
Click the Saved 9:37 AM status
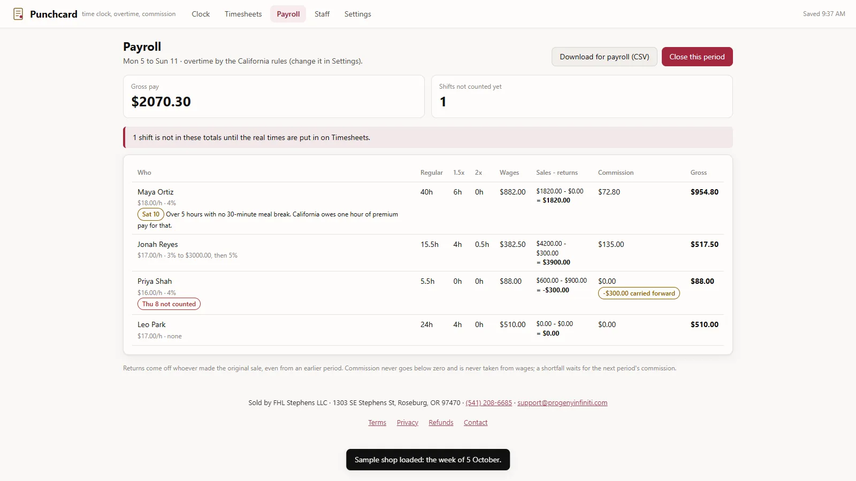coord(824,14)
